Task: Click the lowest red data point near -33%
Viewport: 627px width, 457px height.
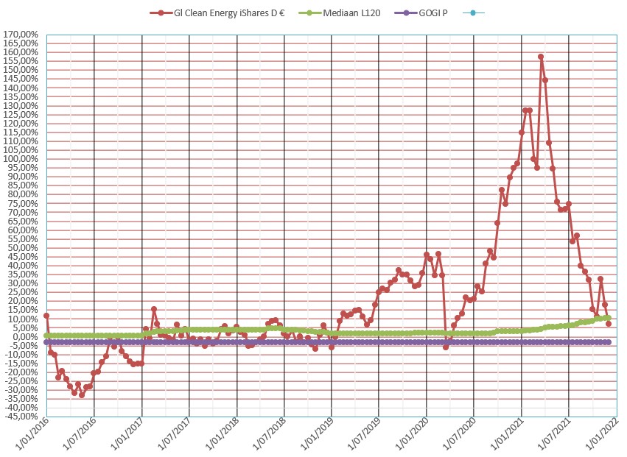Action: point(82,395)
